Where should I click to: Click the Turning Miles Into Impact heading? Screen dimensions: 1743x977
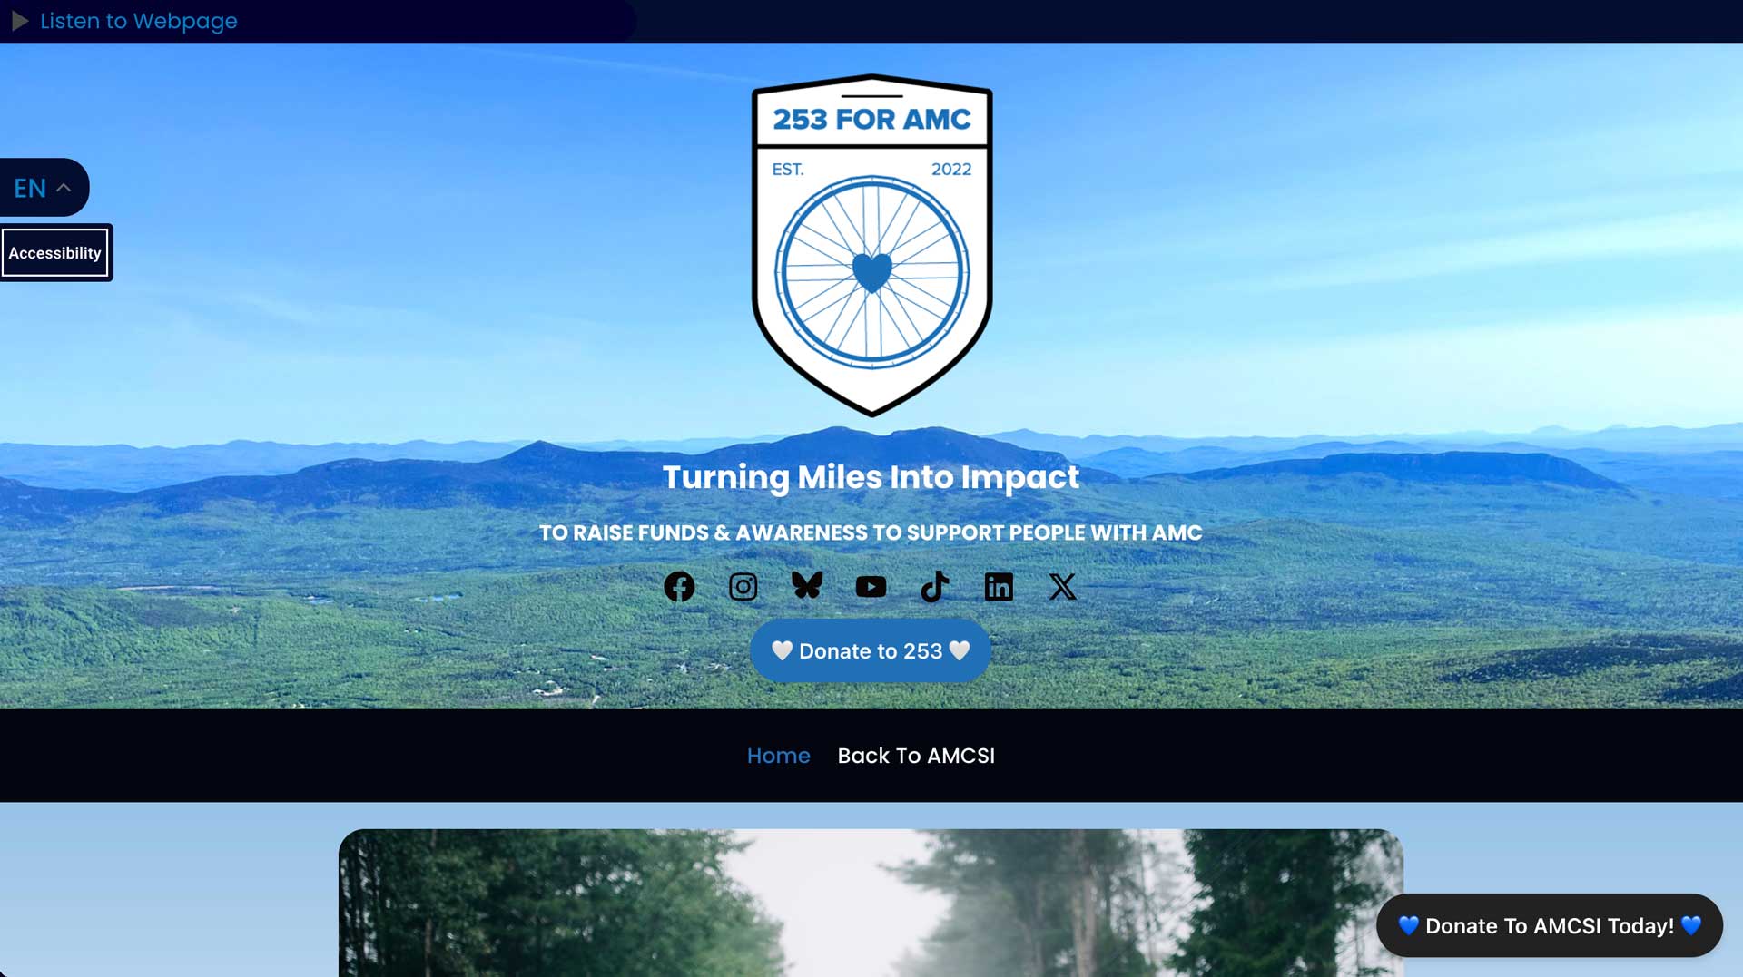(871, 477)
